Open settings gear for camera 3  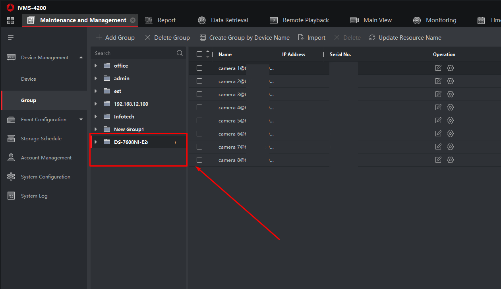[450, 94]
